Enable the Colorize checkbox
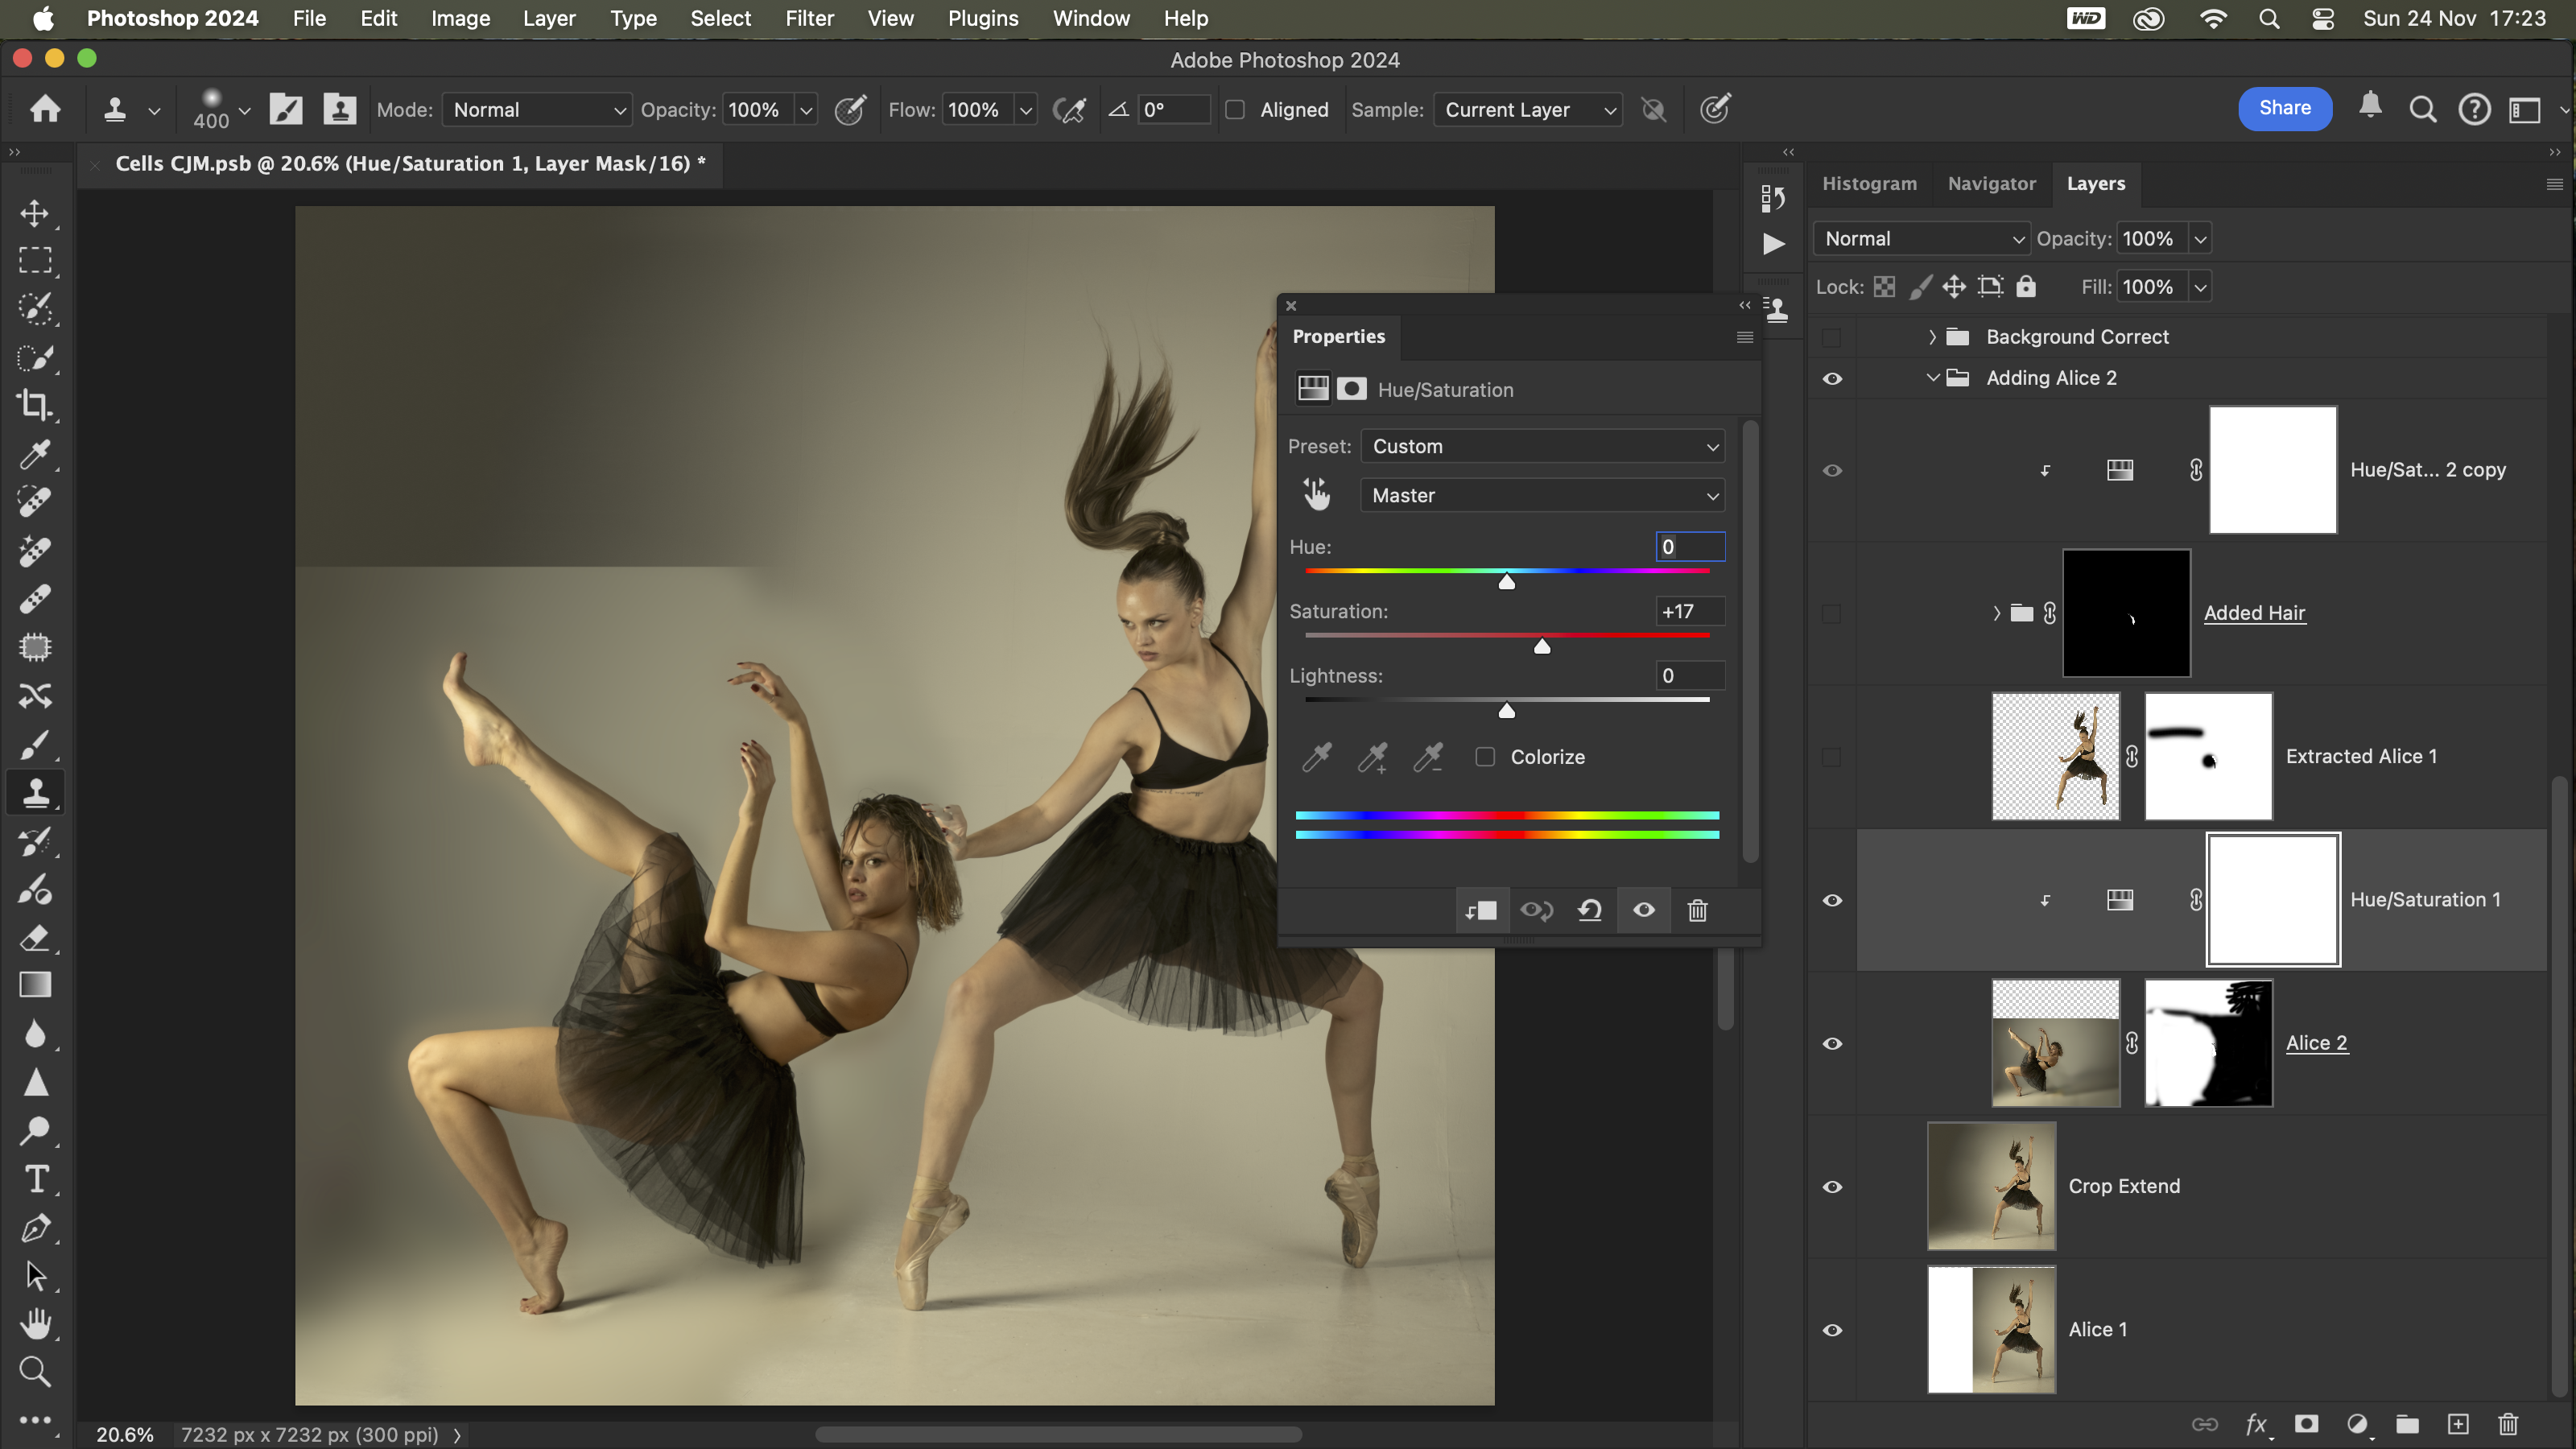Screen dimensions: 2576x1449 (x=1486, y=757)
